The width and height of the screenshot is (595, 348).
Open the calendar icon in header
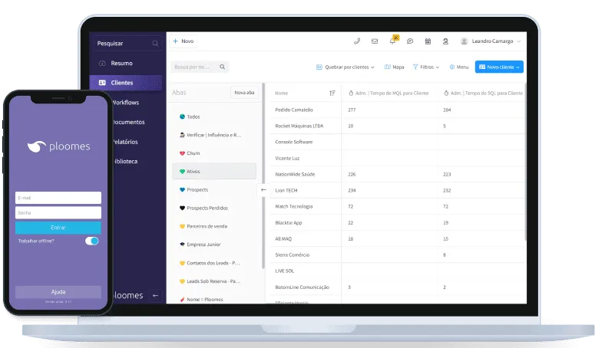click(428, 41)
